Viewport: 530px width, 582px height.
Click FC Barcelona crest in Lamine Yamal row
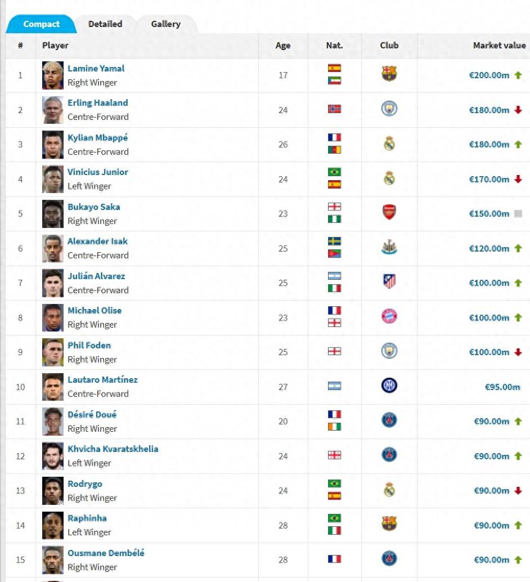click(389, 75)
